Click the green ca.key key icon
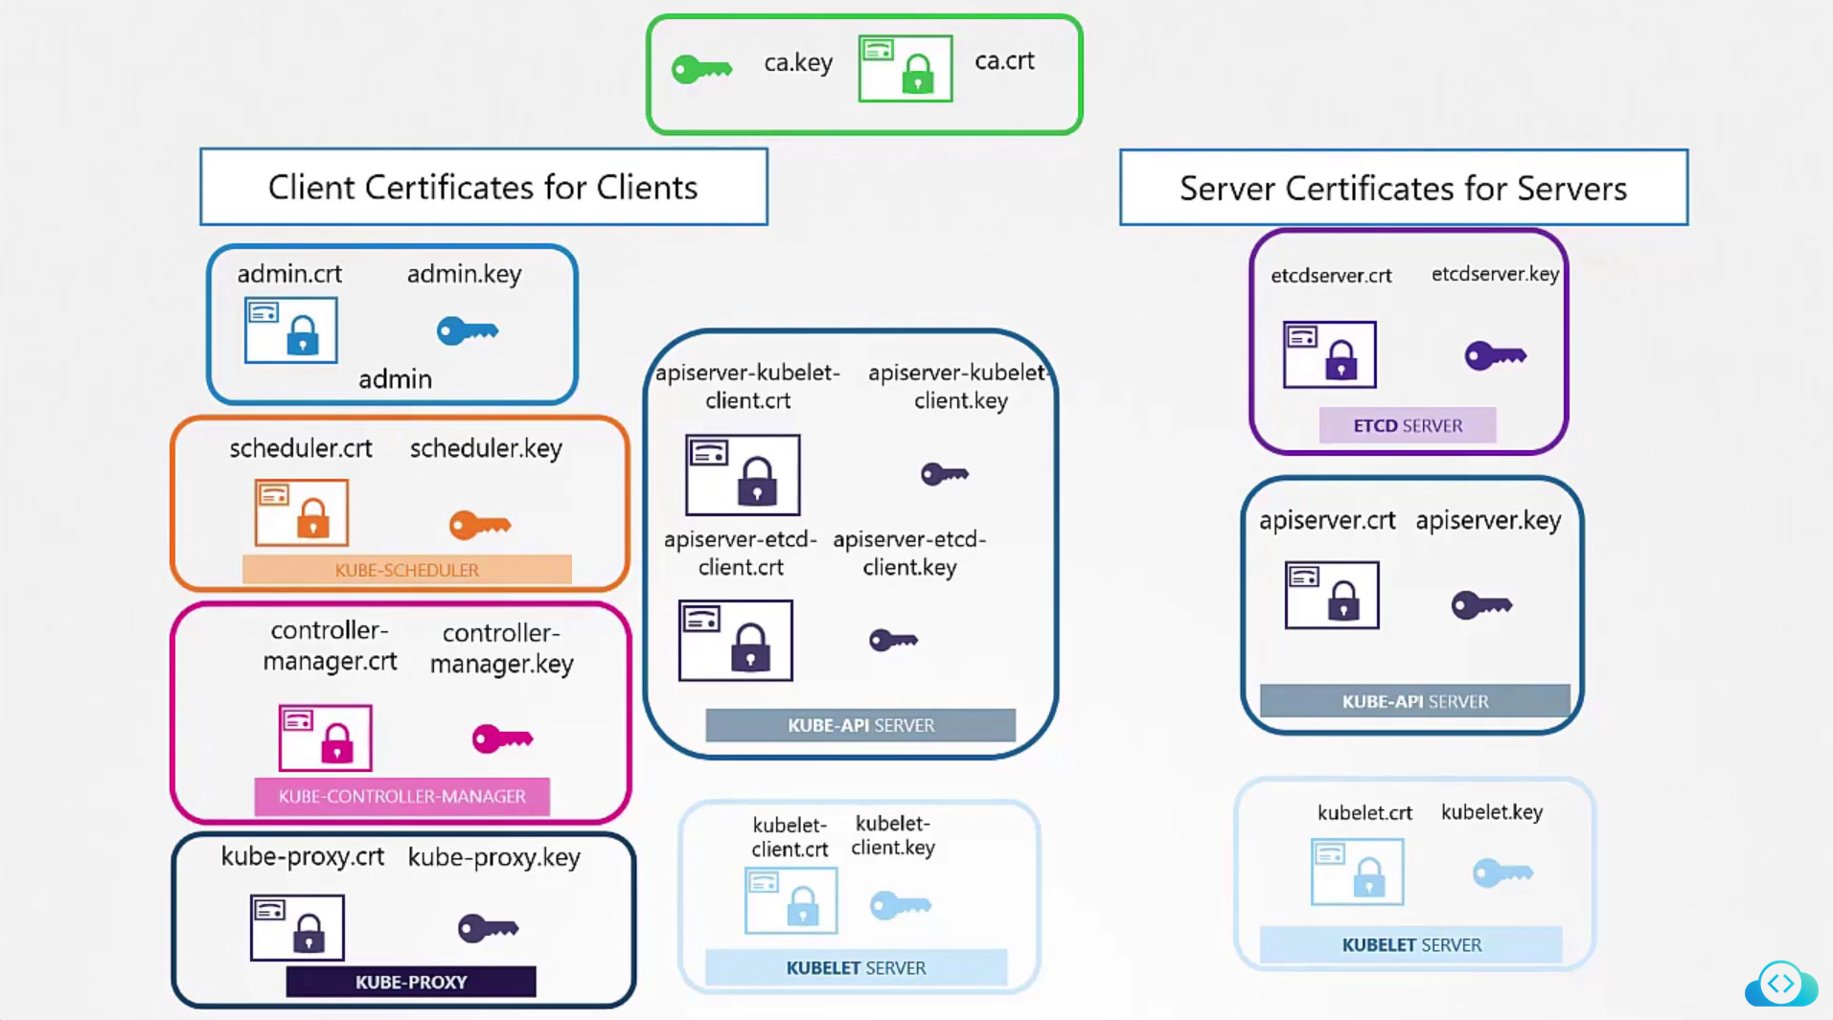Screen dimensions: 1833x1020 [x=701, y=69]
